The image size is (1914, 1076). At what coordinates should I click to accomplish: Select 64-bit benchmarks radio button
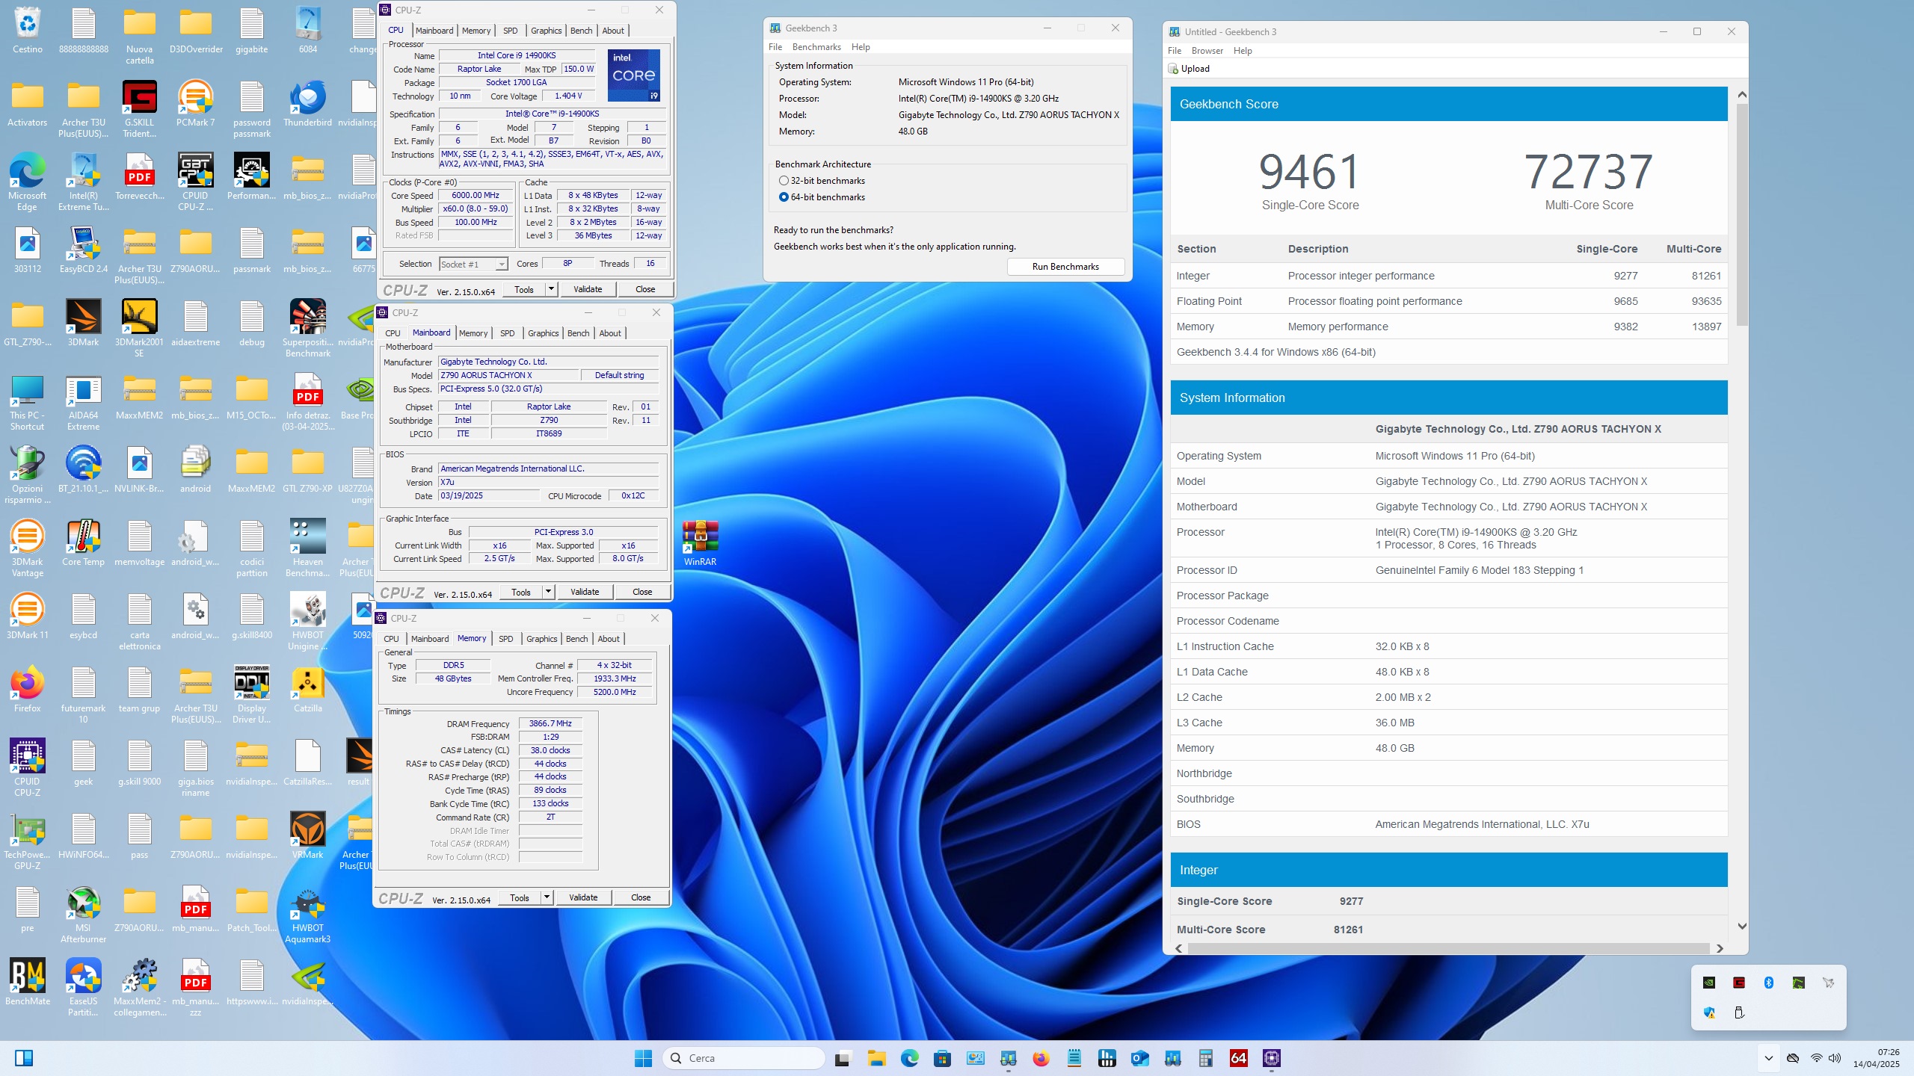pyautogui.click(x=822, y=197)
